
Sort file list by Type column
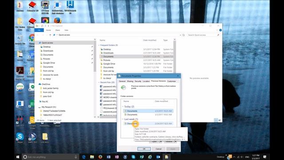coord(166,40)
